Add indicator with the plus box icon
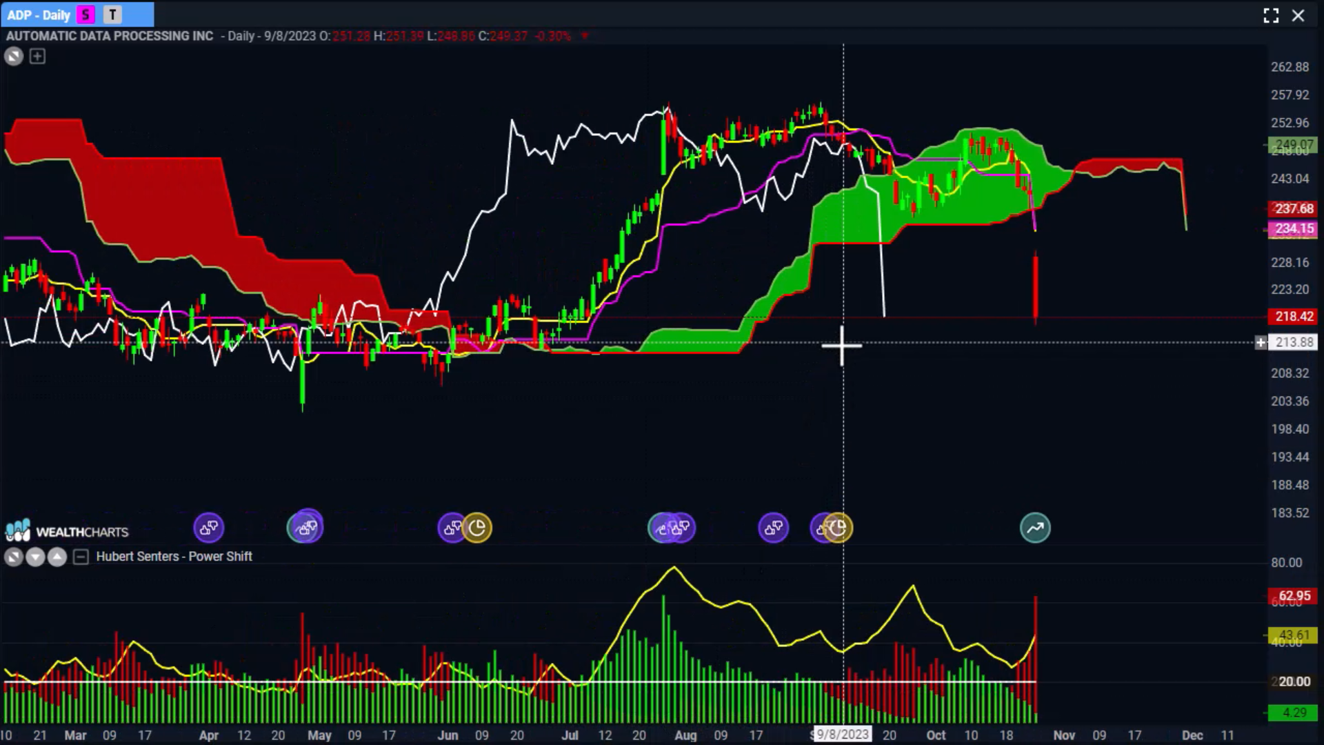Screen dimensions: 1324x745 37,57
